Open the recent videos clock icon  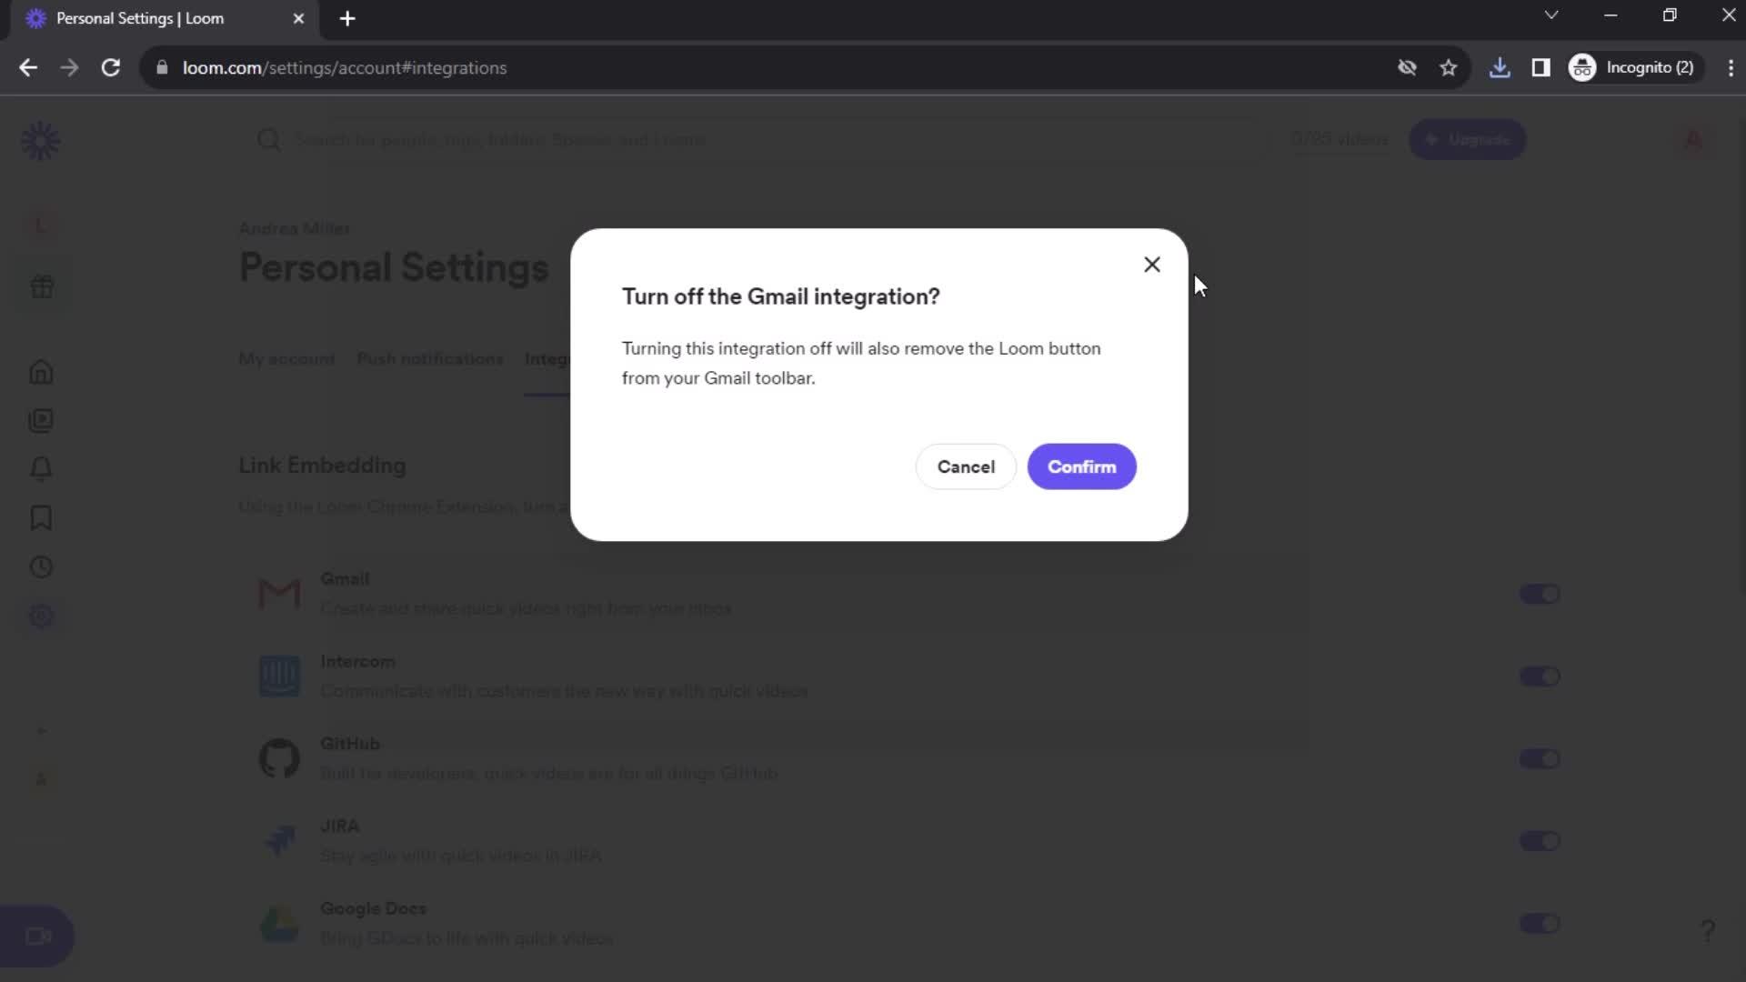(41, 567)
